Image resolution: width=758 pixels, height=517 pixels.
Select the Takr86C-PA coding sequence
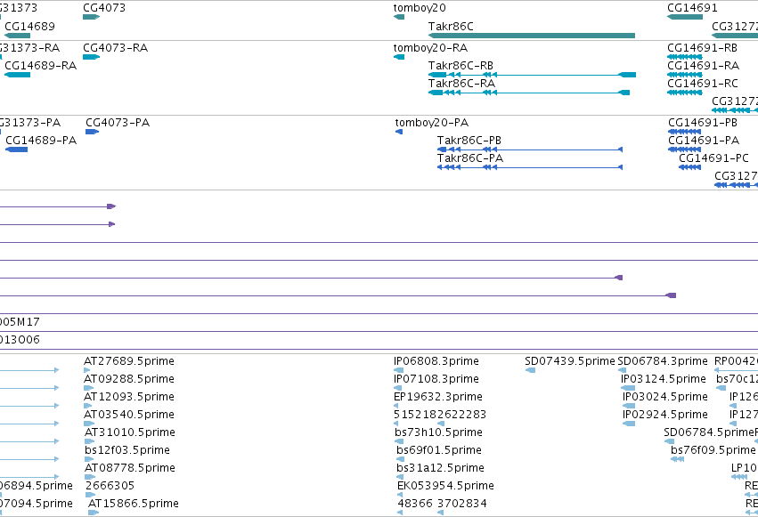[x=530, y=167]
